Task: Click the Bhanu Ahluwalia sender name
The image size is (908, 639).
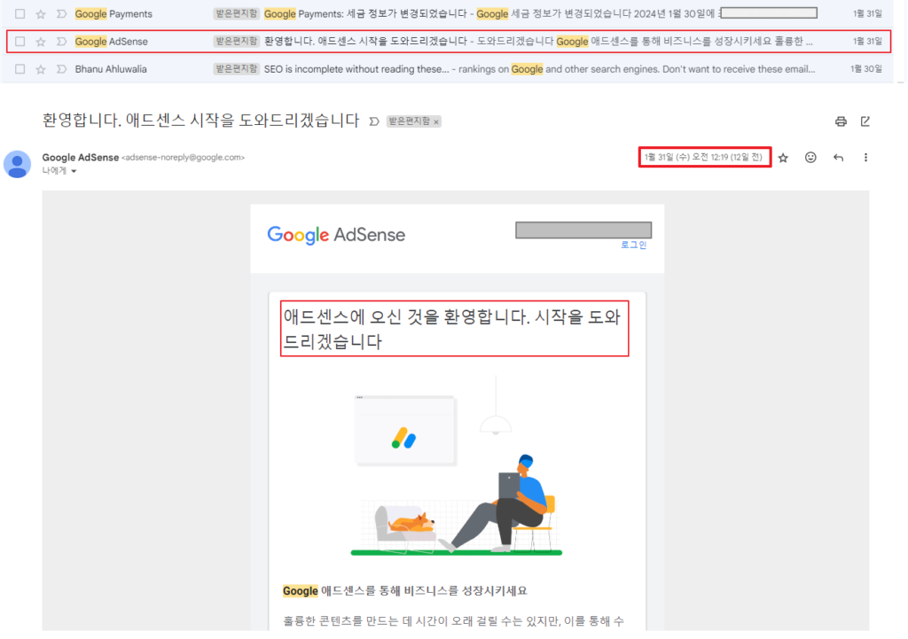Action: coord(111,69)
